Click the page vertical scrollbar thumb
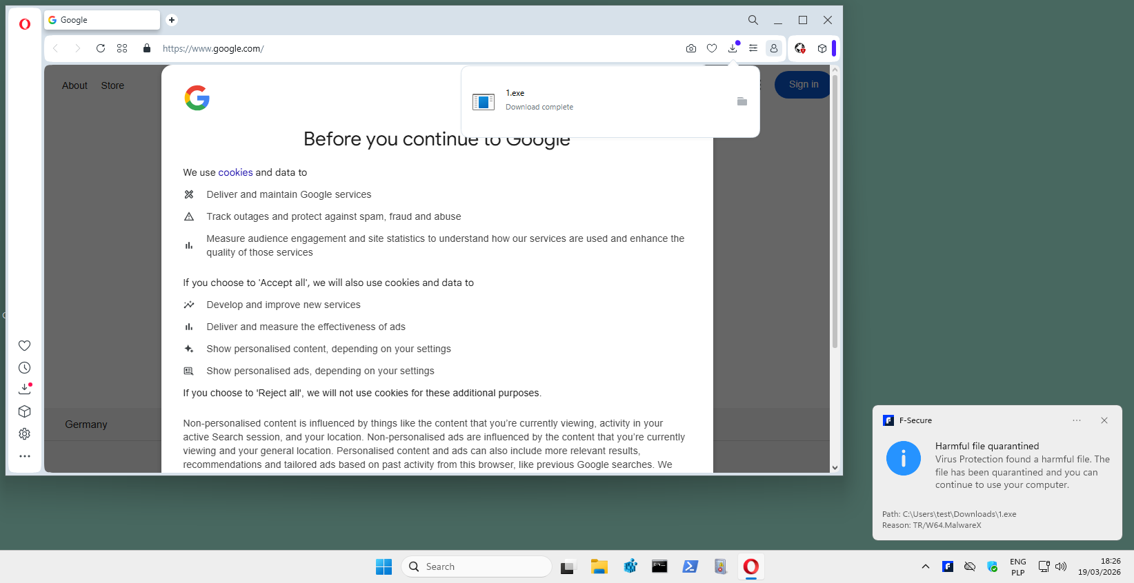The image size is (1134, 583). pos(835,207)
